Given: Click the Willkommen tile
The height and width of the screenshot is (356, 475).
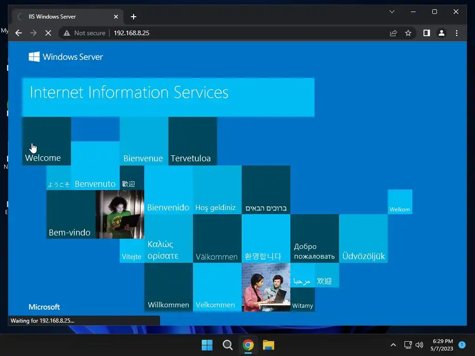Looking at the screenshot, I should 168,287.
